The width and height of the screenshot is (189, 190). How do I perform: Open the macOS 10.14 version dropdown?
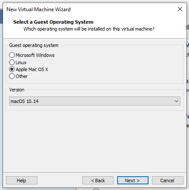95,101
